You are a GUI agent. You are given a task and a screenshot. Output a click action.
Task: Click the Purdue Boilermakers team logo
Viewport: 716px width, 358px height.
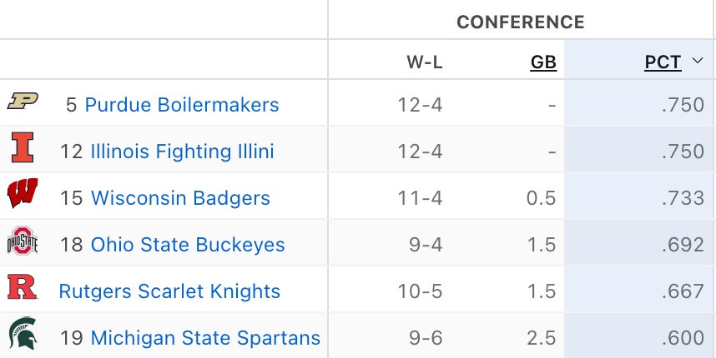pyautogui.click(x=23, y=102)
